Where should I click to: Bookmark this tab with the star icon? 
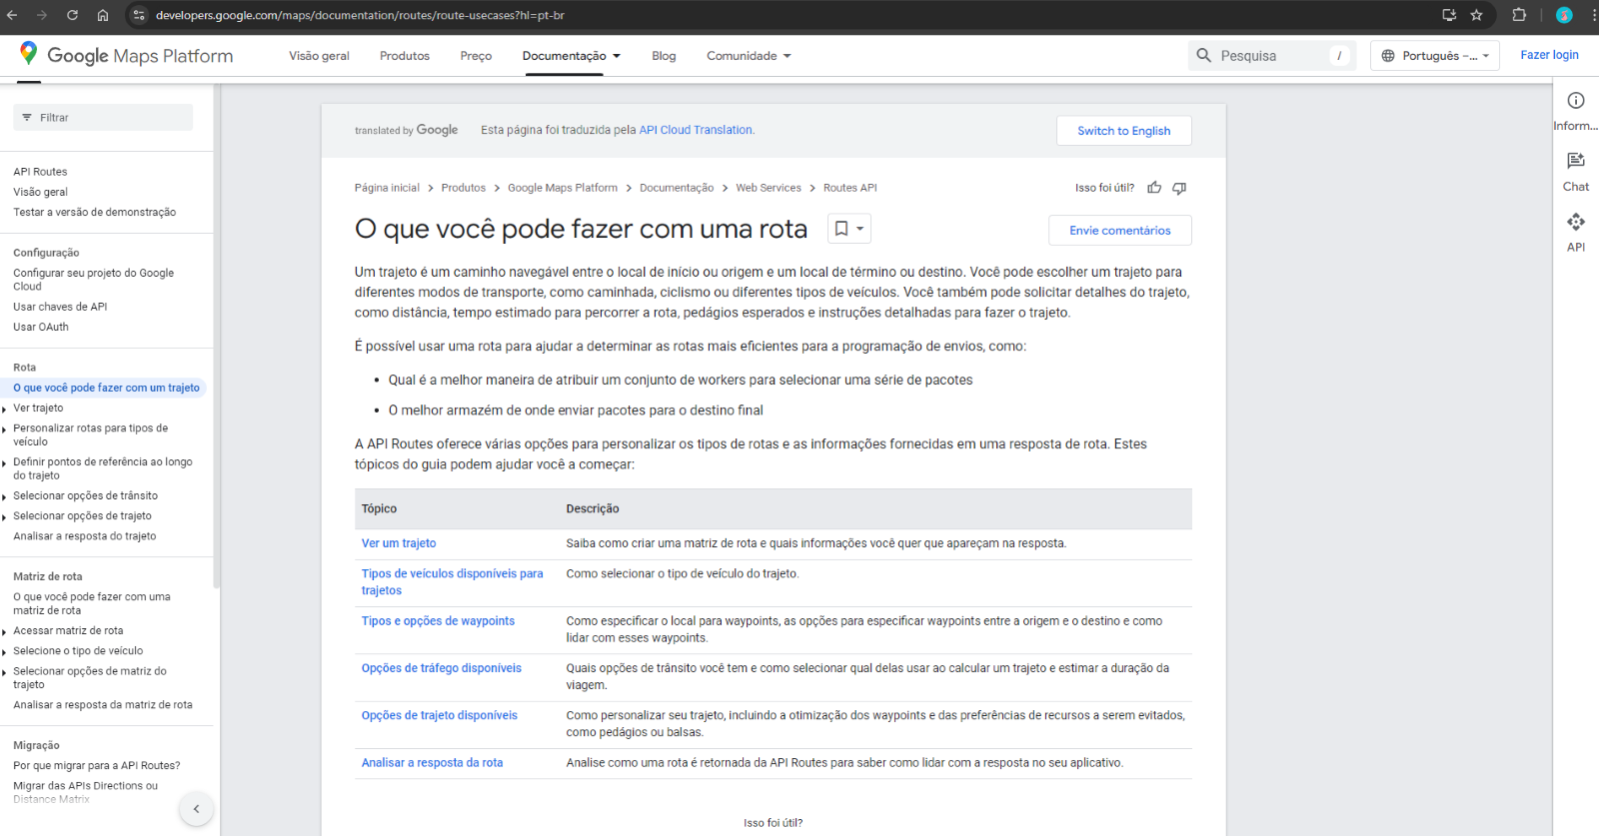1476,15
